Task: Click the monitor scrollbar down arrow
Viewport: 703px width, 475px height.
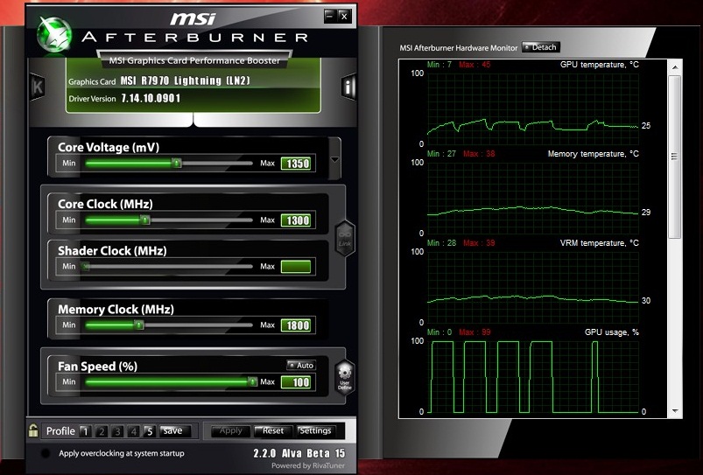Action: [x=675, y=411]
